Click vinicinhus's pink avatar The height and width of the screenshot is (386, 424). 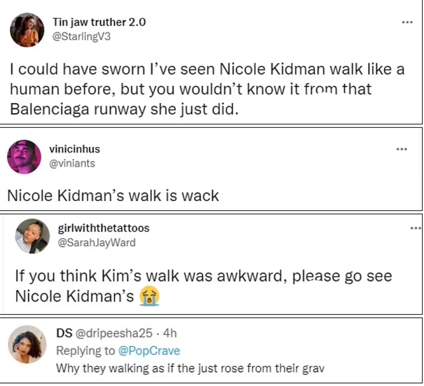[25, 157]
